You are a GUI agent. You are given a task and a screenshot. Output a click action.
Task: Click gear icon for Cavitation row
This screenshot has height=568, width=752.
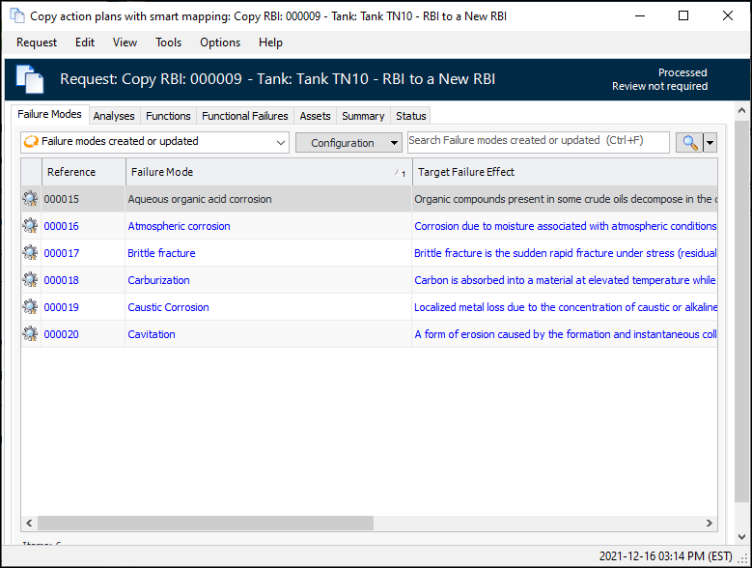[x=30, y=334]
